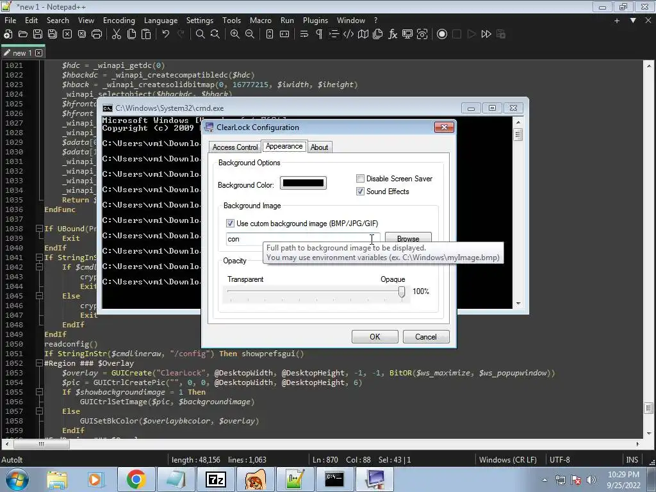Click the Paste clipboard icon
Screen dimensions: 656x492
tap(146, 35)
